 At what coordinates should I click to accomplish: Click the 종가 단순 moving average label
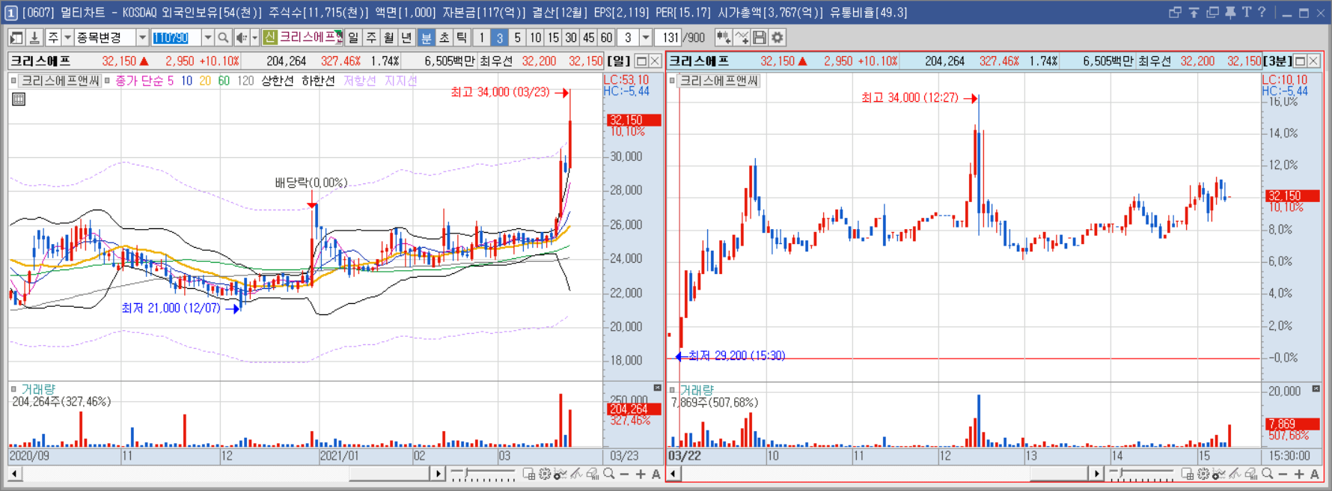coord(138,81)
